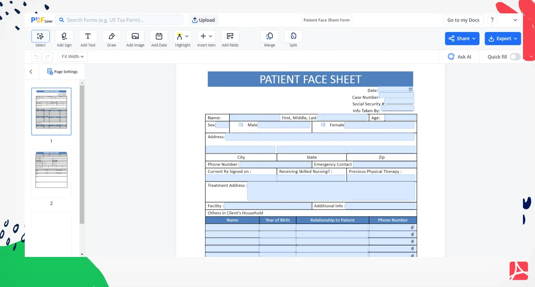Expand the Export dropdown
This screenshot has height=287, width=535.
pyautogui.click(x=503, y=39)
